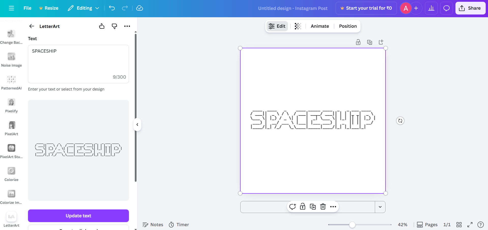Redo the last action
The height and width of the screenshot is (230, 488).
(x=125, y=8)
